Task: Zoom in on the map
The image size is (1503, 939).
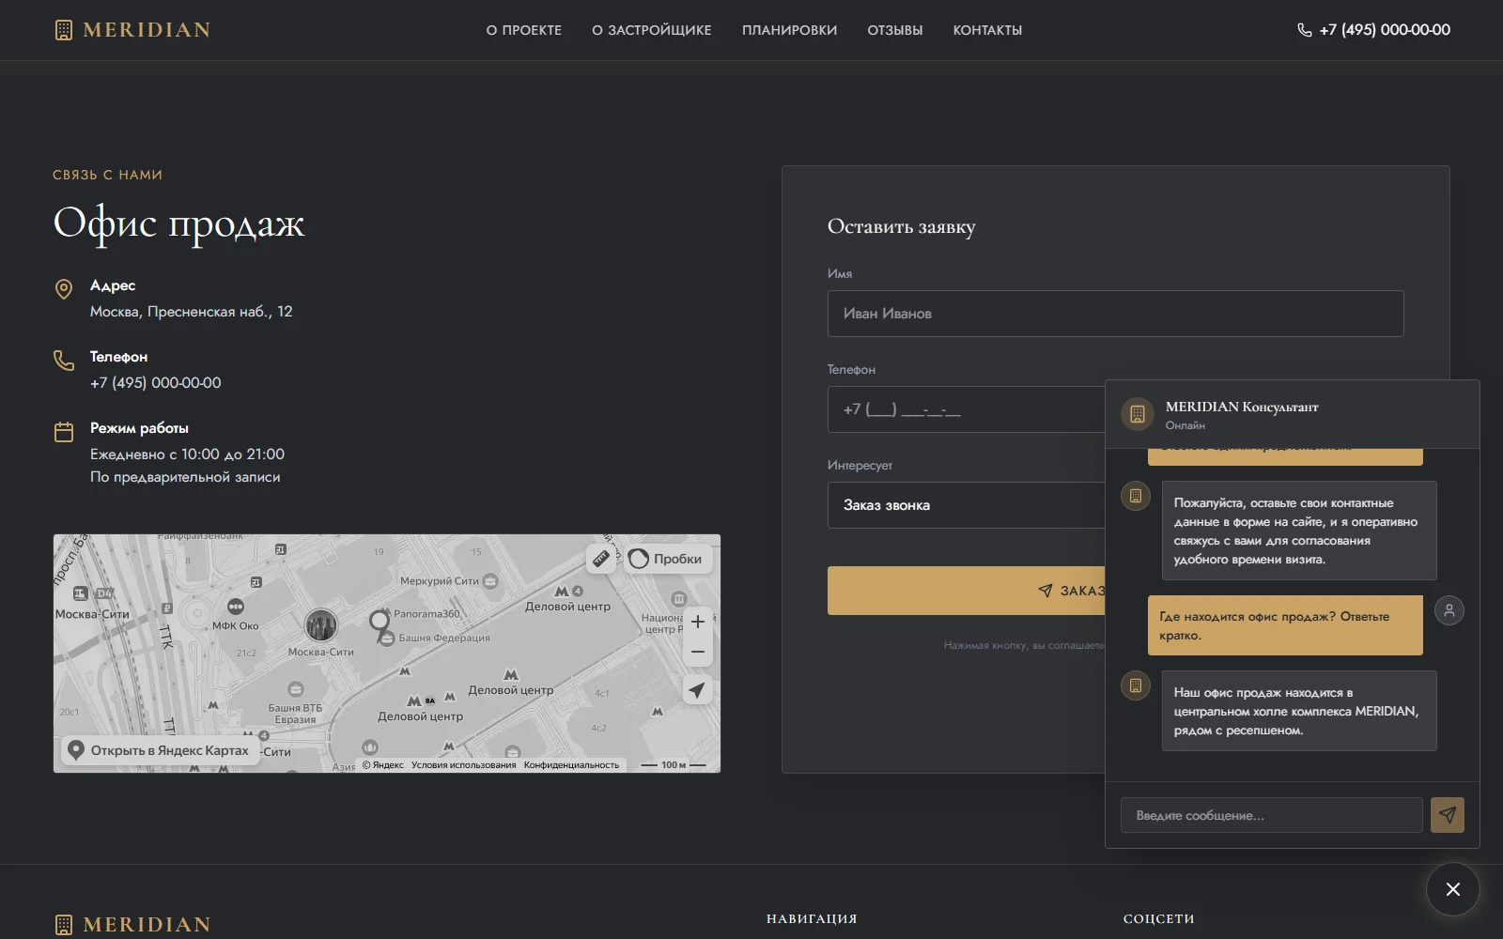Action: [x=698, y=622]
